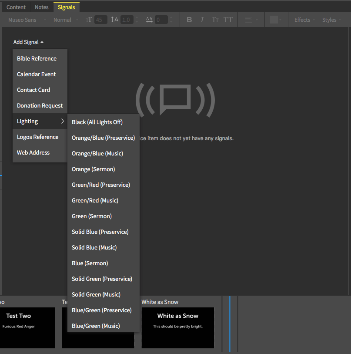Click the Bold formatting icon
351x354 pixels.
[x=189, y=20]
